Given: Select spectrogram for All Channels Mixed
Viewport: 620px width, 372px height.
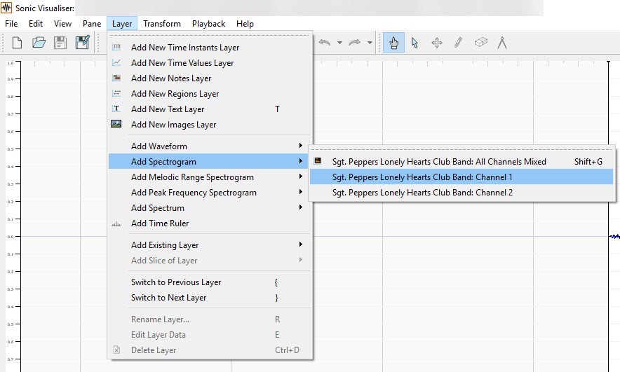Looking at the screenshot, I should click(461, 162).
